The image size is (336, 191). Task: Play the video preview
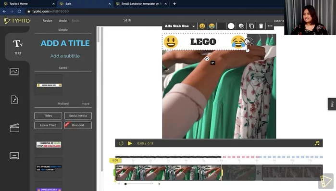[130, 143]
